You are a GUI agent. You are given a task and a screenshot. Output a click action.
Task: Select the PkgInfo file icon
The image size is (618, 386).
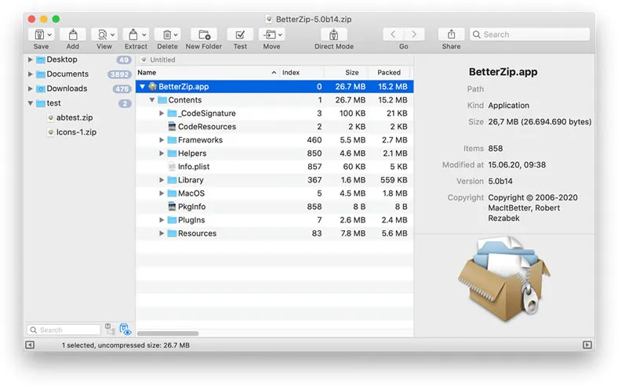tap(172, 207)
